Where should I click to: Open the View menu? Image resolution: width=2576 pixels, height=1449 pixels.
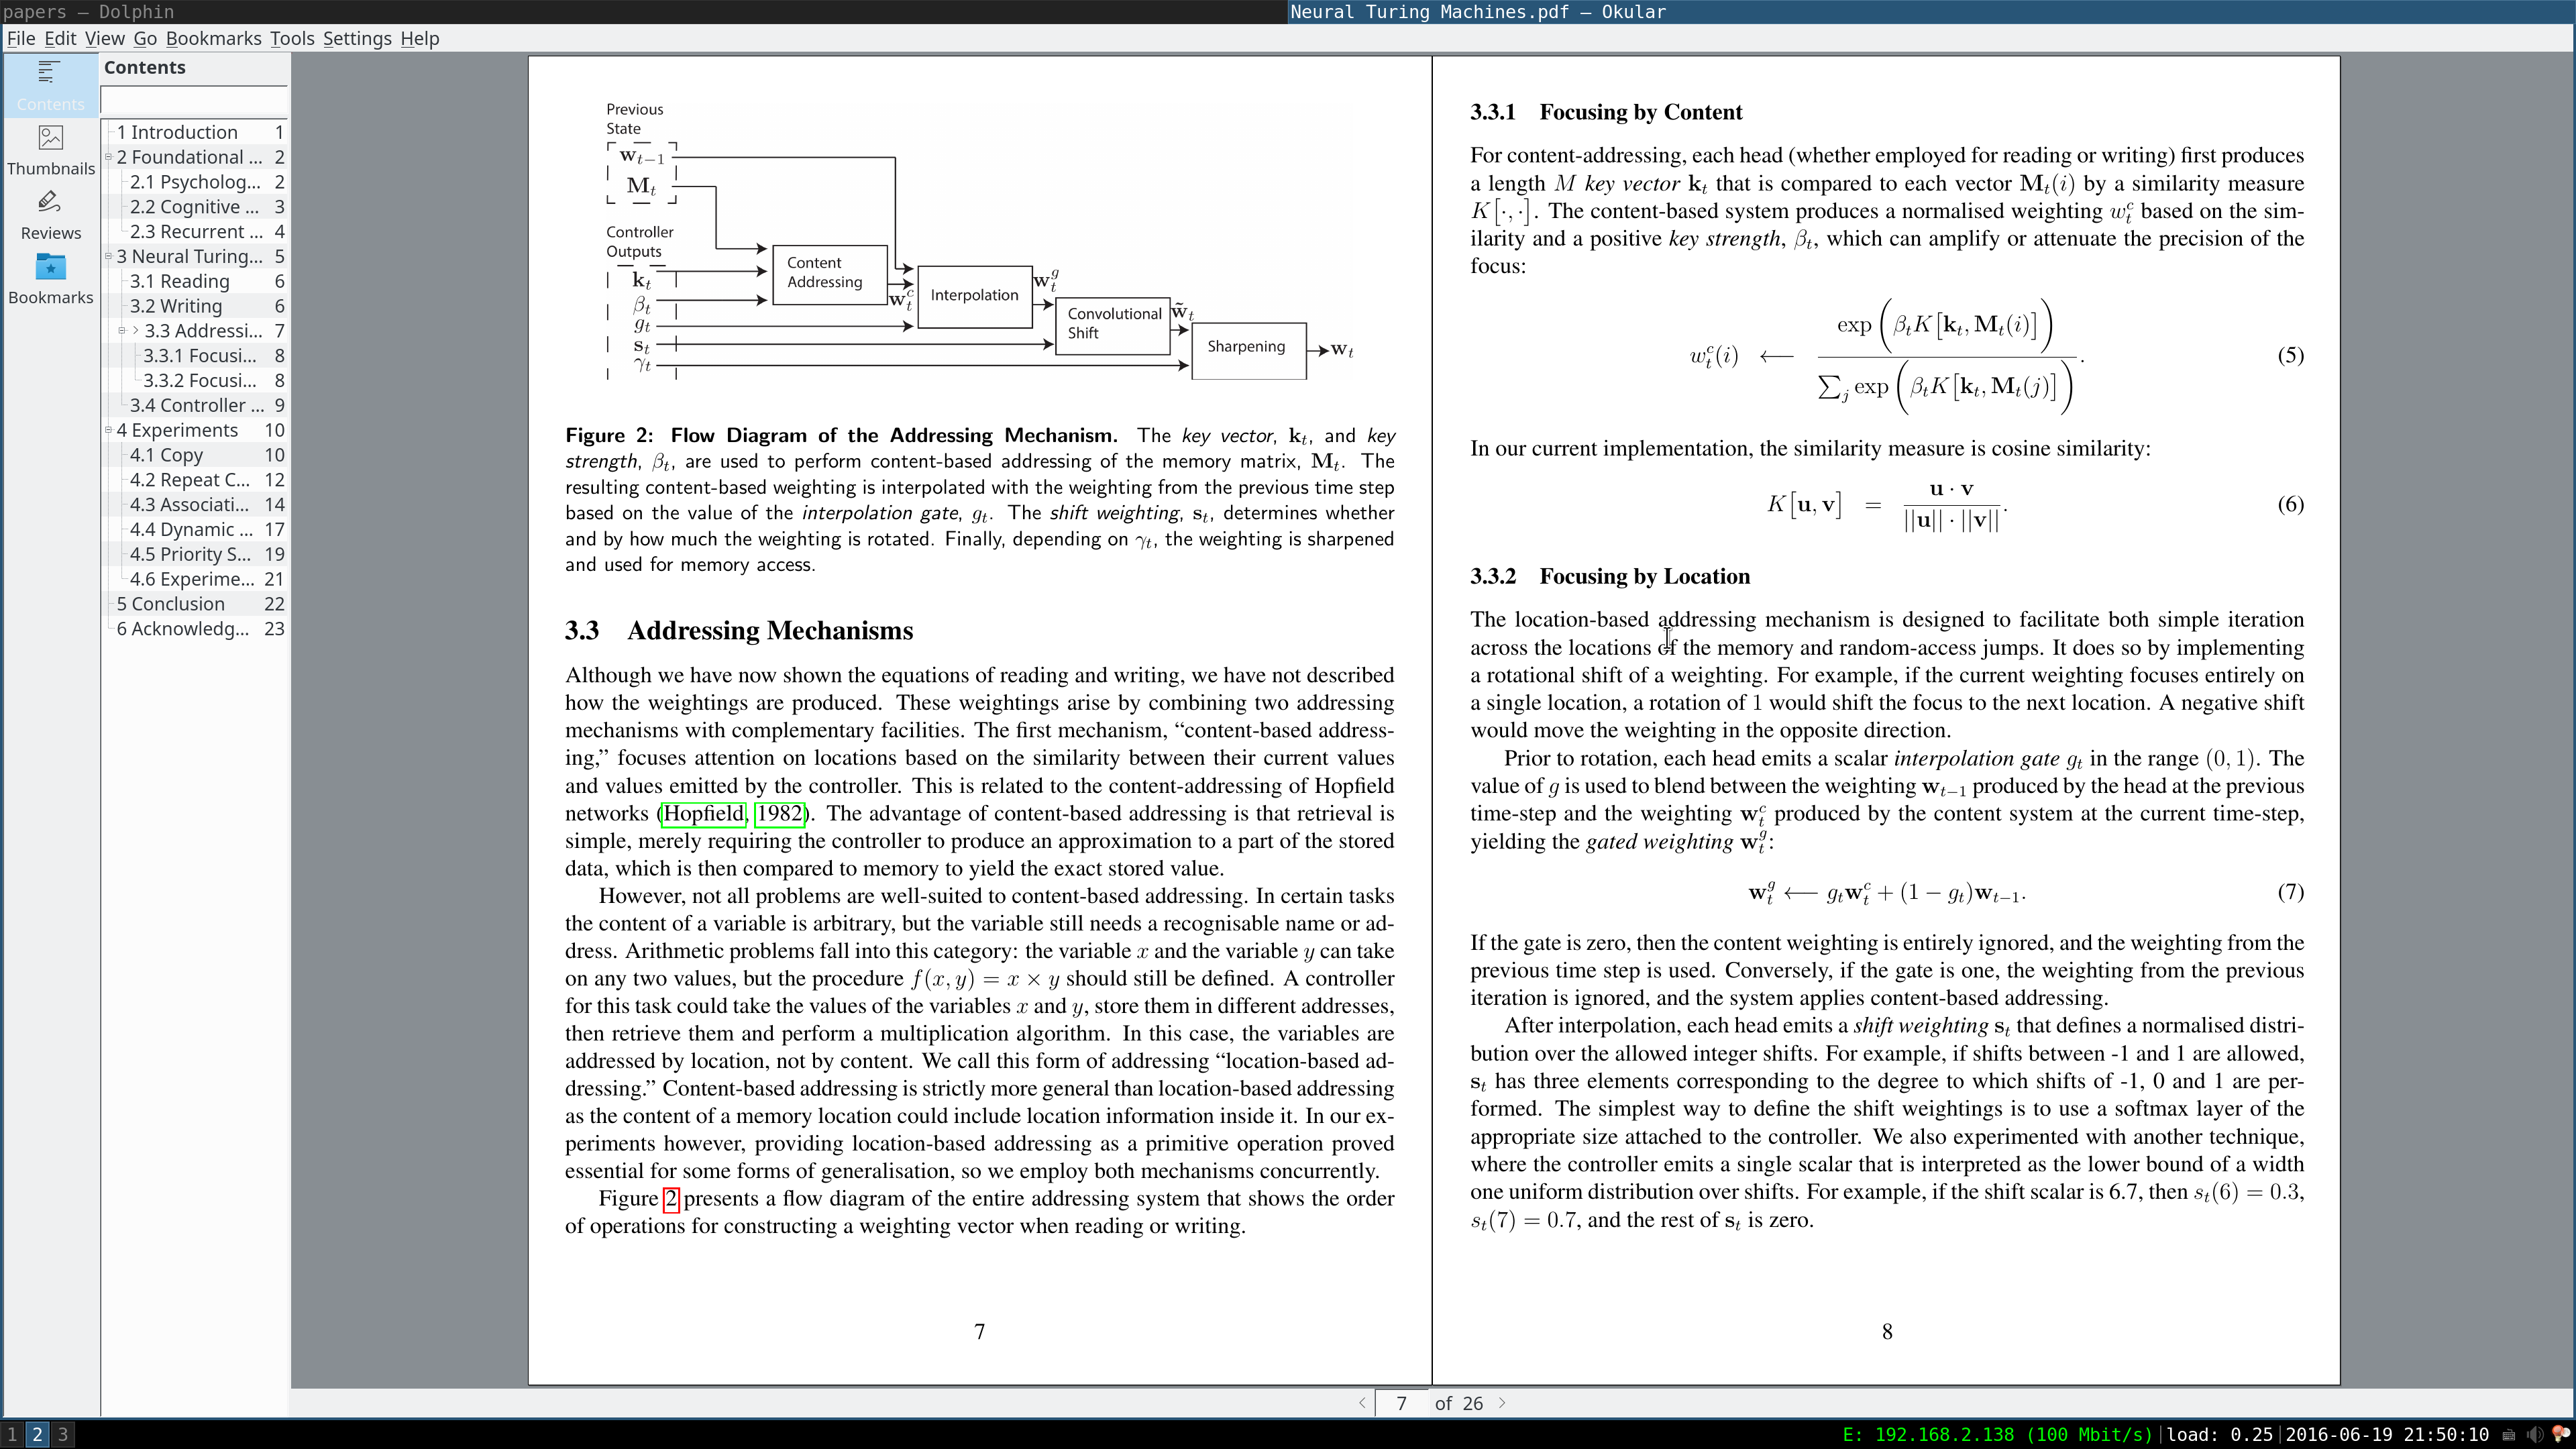(x=104, y=38)
